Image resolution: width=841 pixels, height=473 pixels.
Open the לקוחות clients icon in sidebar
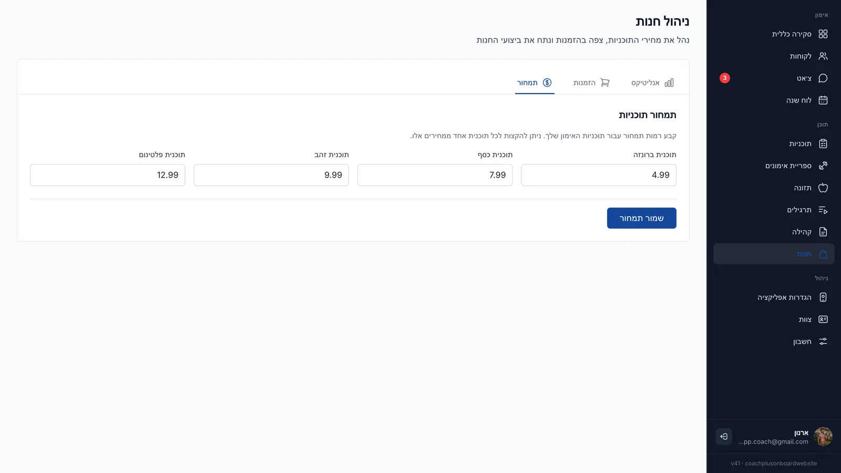tap(823, 56)
